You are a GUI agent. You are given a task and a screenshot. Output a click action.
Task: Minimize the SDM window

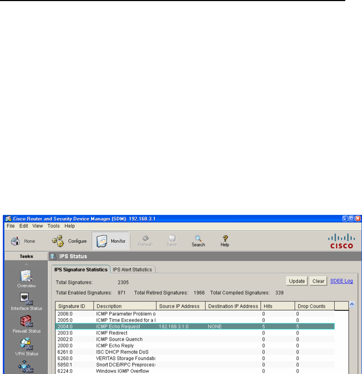pyautogui.click(x=345, y=218)
